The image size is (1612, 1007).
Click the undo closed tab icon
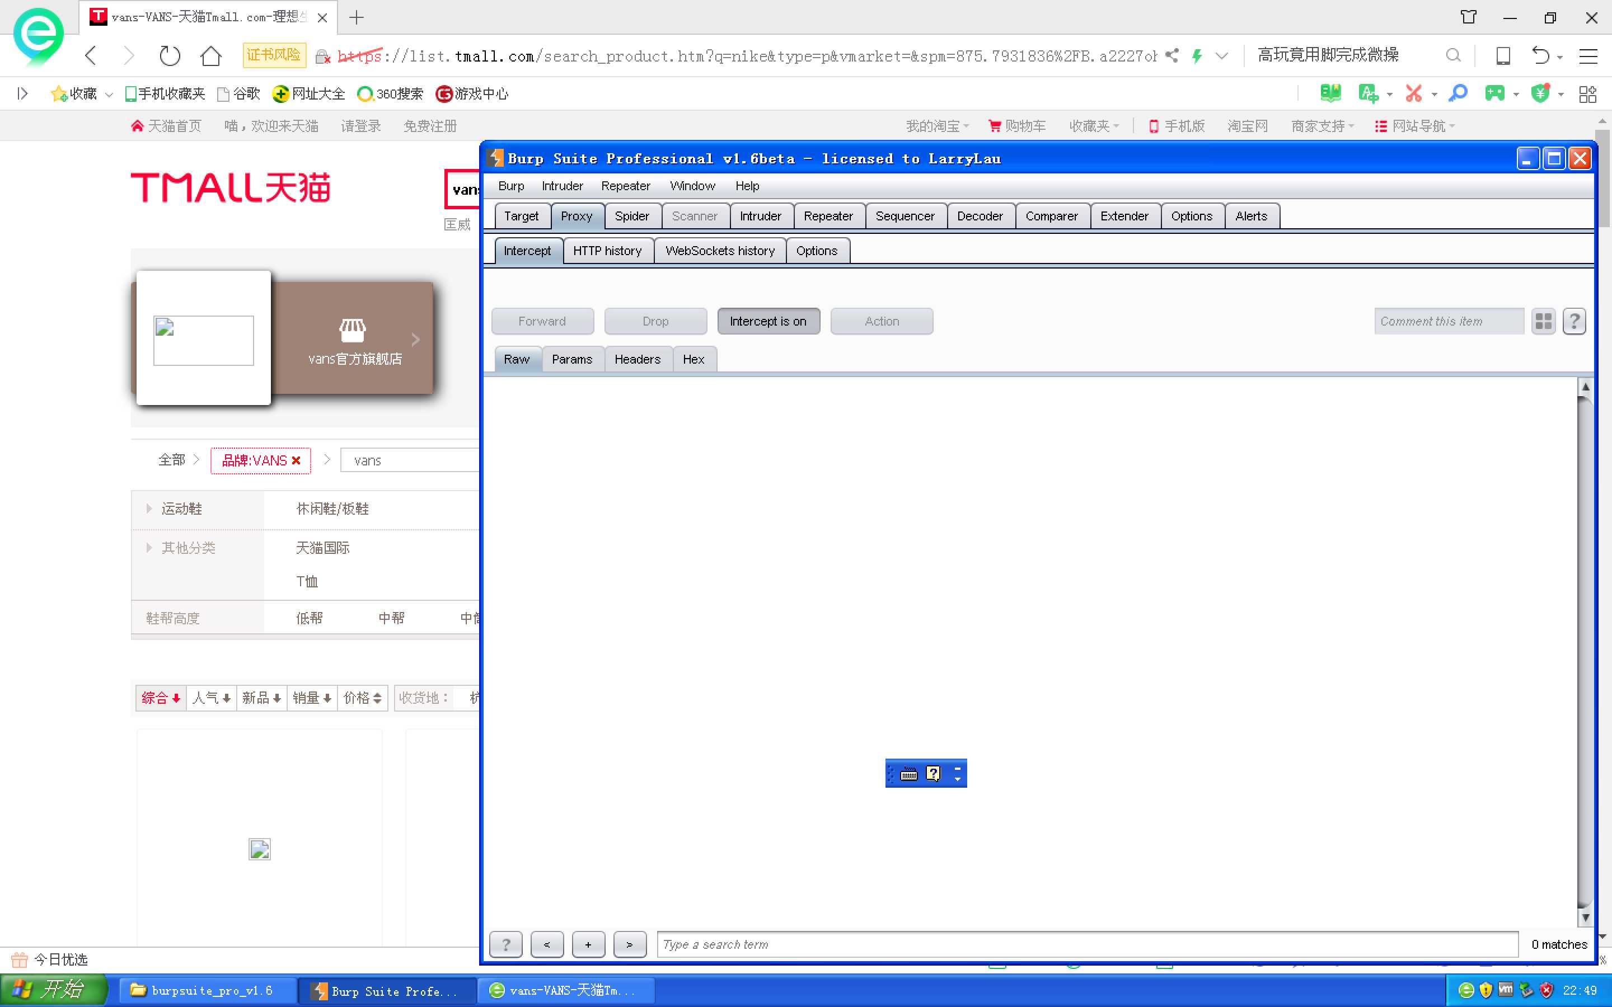(x=1540, y=55)
